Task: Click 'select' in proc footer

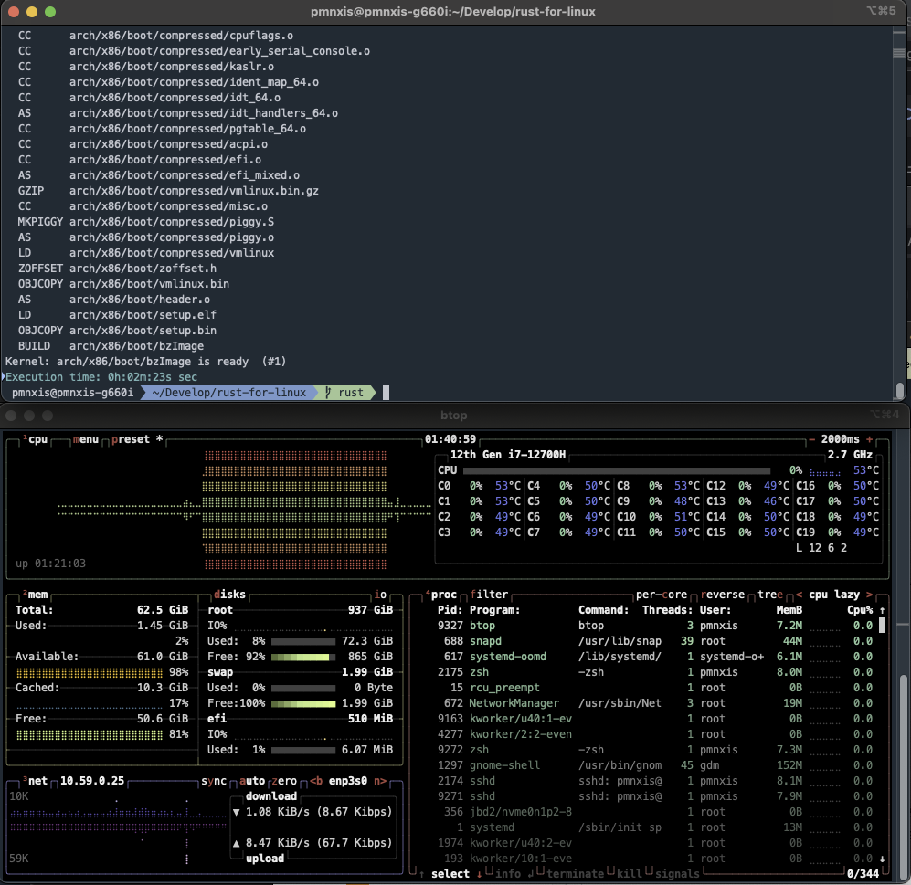Action: (x=450, y=874)
